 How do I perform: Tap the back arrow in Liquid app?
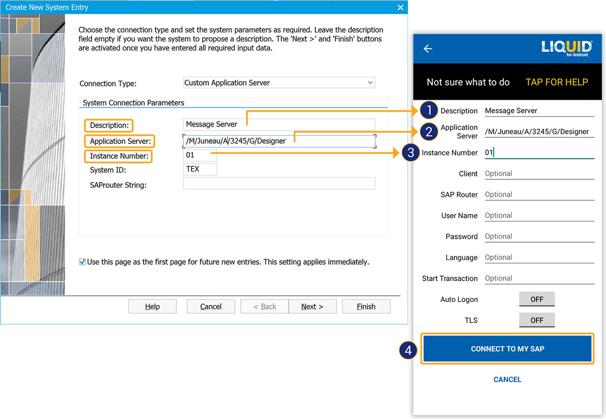pos(428,48)
